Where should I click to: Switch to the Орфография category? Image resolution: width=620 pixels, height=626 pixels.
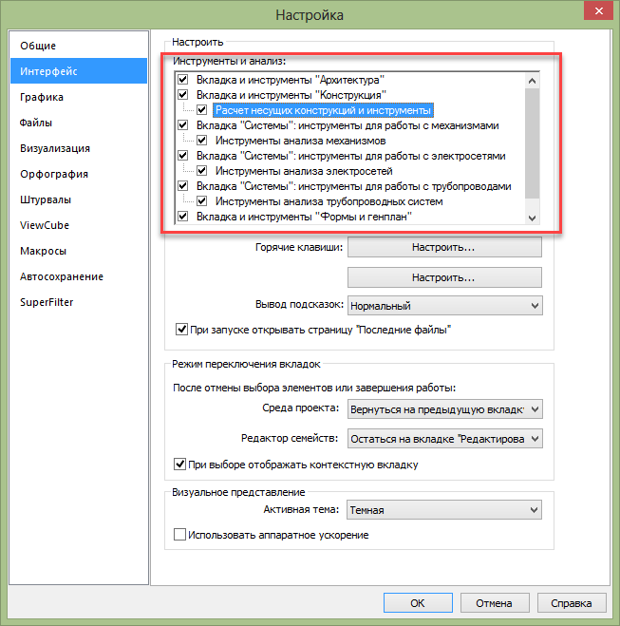point(79,174)
